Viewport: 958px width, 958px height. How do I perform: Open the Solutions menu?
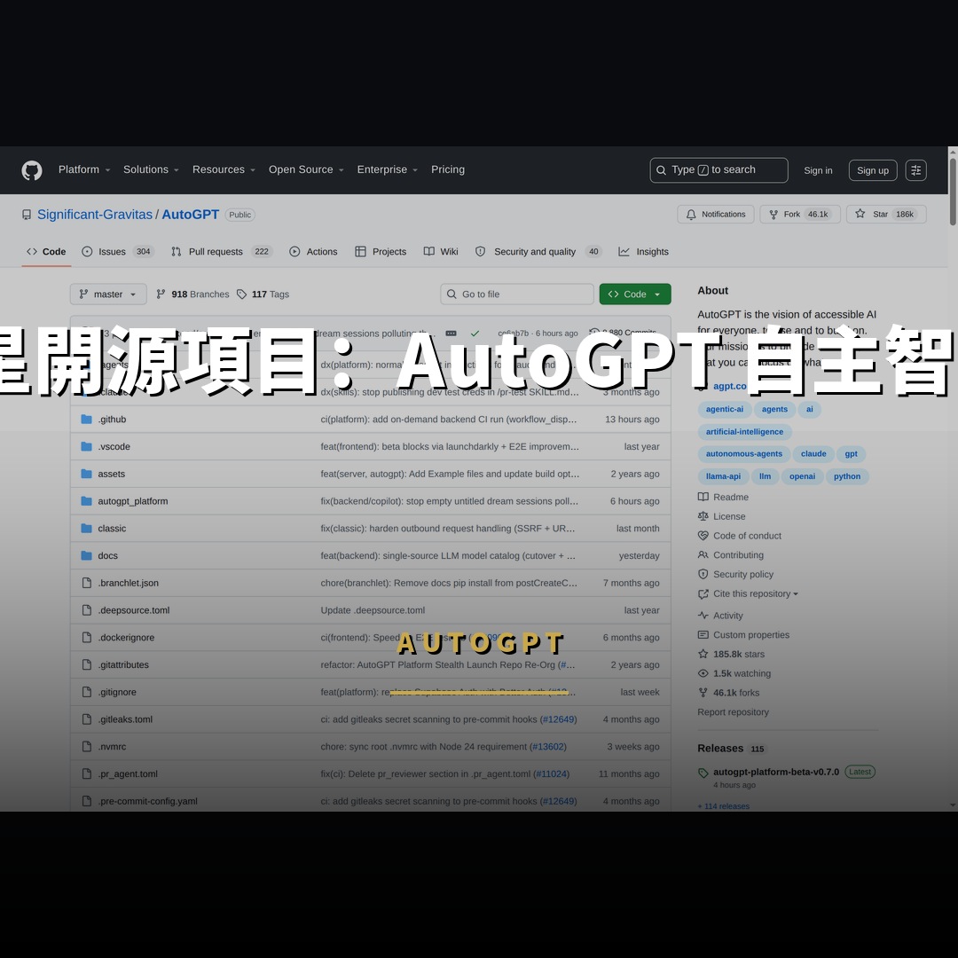[x=151, y=169]
